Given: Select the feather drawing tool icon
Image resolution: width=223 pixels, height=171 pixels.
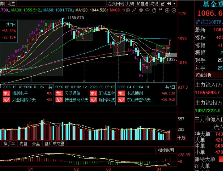Looking at the screenshot, I should click(134, 10).
